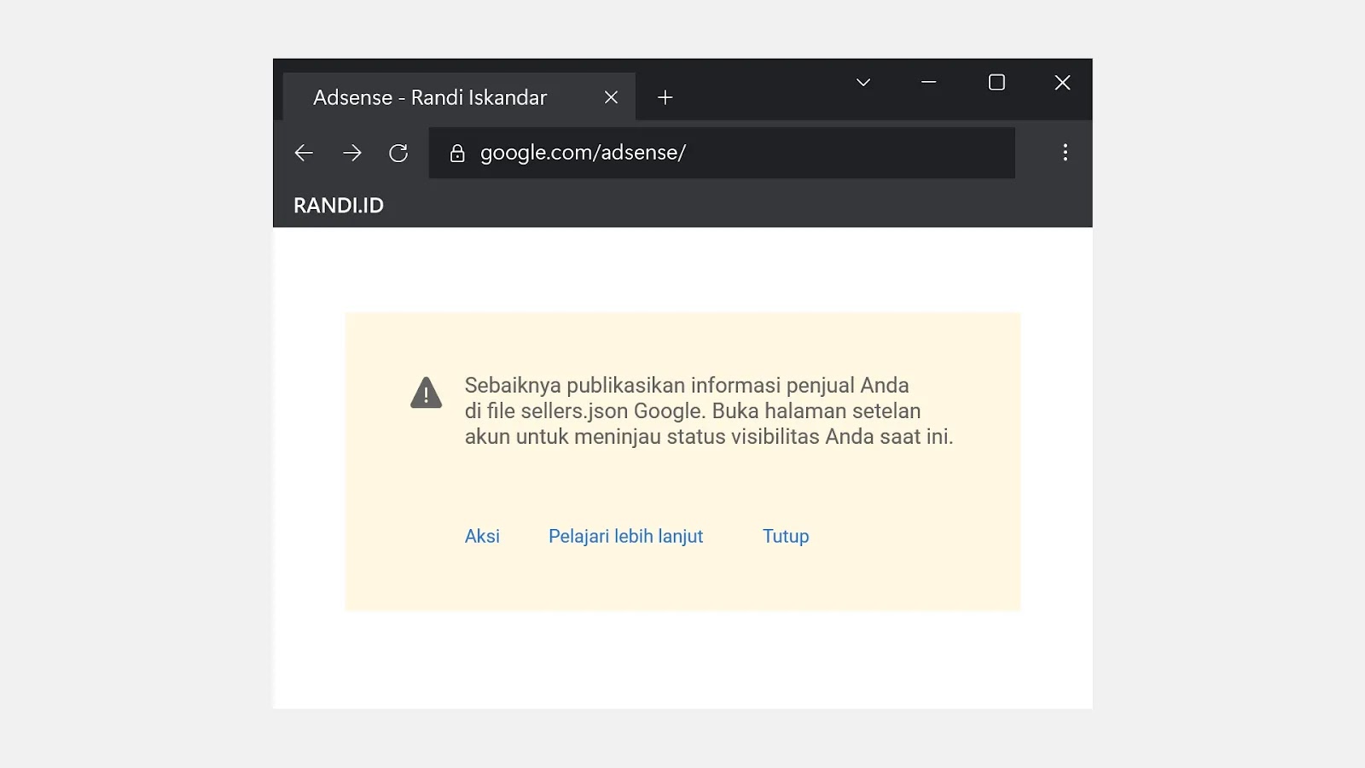Maximize the browser window
This screenshot has height=768, width=1365.
(996, 82)
